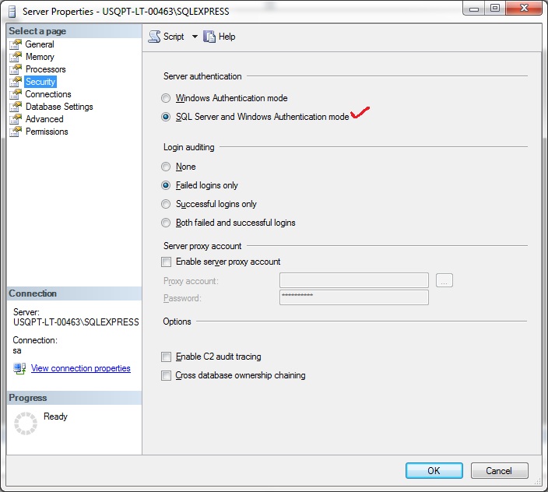The image size is (548, 492).
Task: Click the Script scroll icon in toolbar
Action: point(154,37)
